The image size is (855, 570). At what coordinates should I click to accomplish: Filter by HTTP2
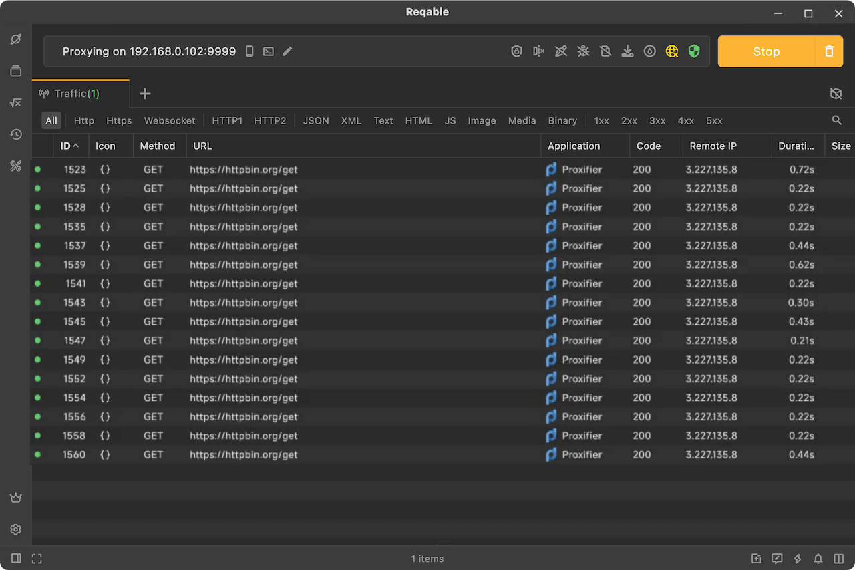click(270, 121)
